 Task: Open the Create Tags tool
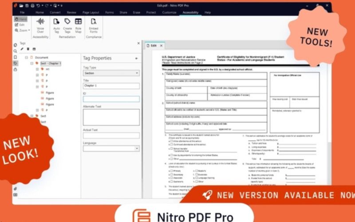pos(67,25)
